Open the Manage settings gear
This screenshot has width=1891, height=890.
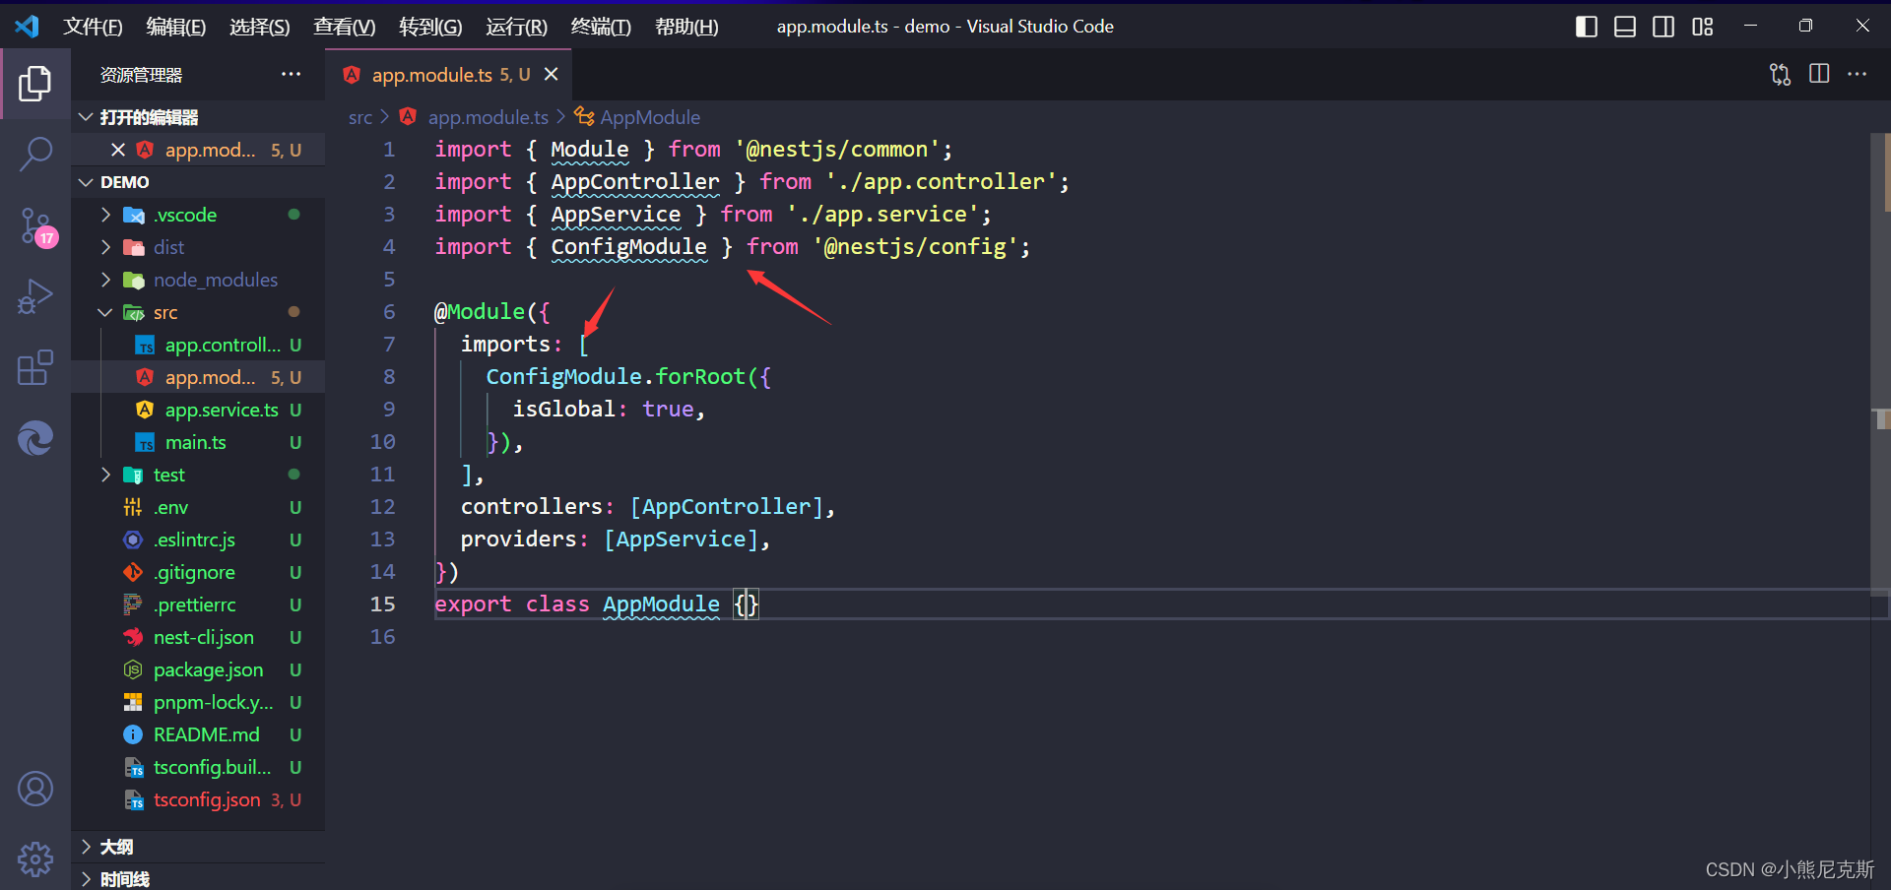[x=35, y=858]
